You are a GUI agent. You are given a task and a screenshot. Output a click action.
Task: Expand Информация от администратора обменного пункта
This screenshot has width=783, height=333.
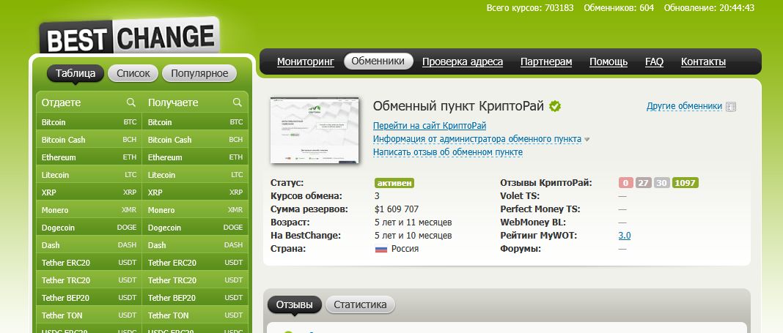point(477,139)
